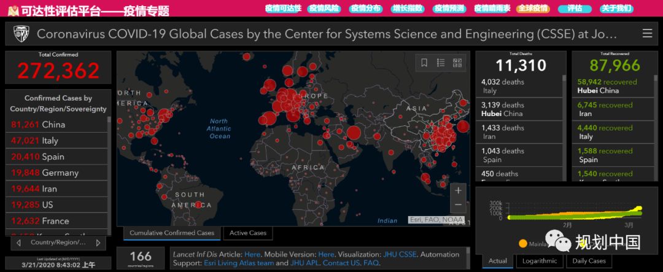Open the Mobile Version 'Here' link
663x272 pixels.
coord(326,255)
